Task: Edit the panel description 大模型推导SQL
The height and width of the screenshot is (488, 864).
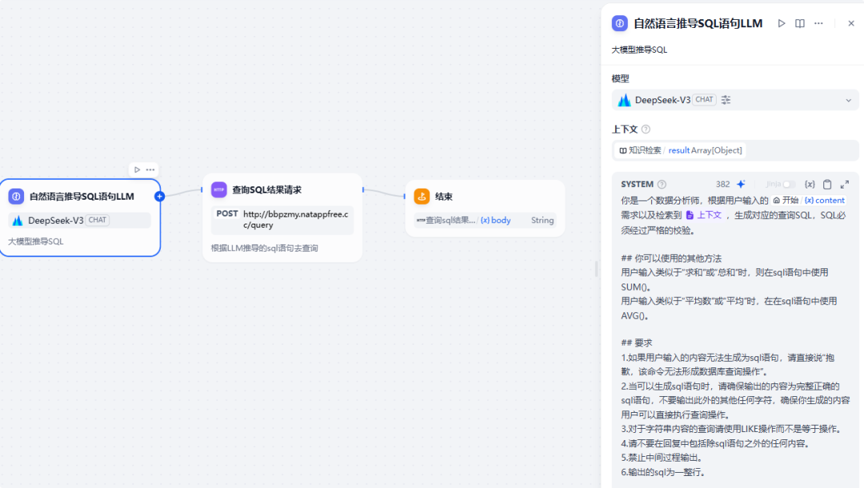Action: (x=639, y=50)
